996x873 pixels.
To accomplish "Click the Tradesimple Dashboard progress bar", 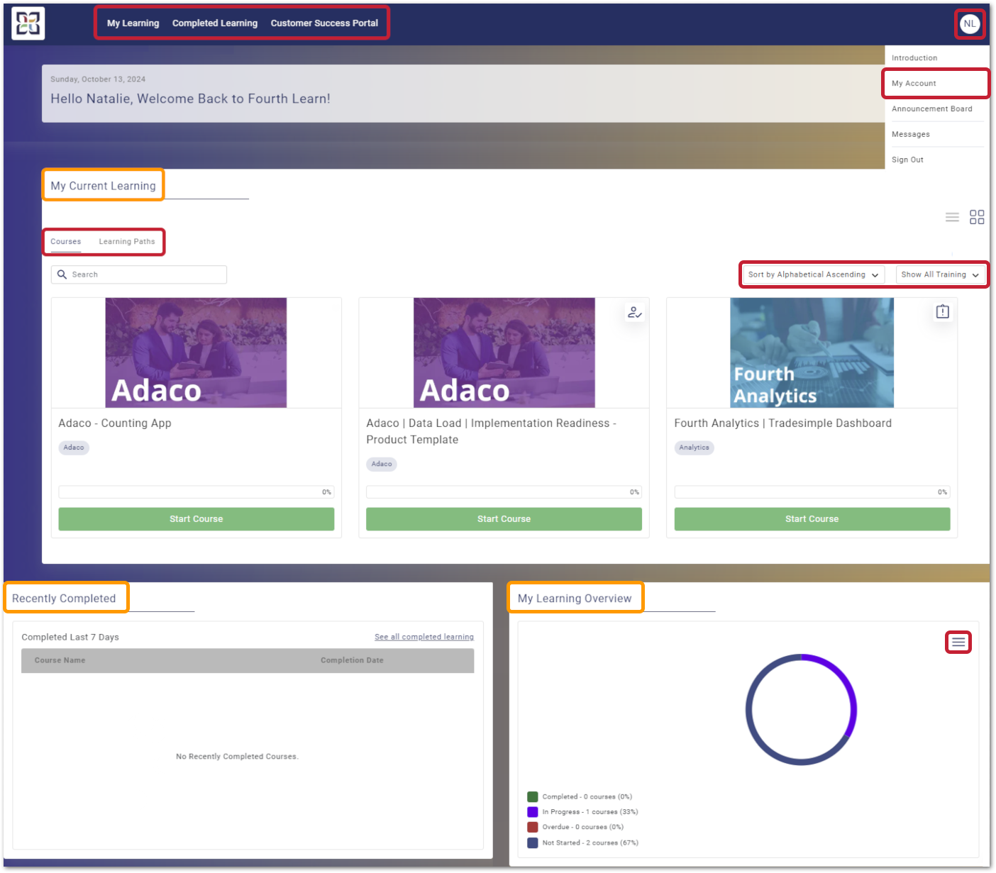I will coord(812,492).
